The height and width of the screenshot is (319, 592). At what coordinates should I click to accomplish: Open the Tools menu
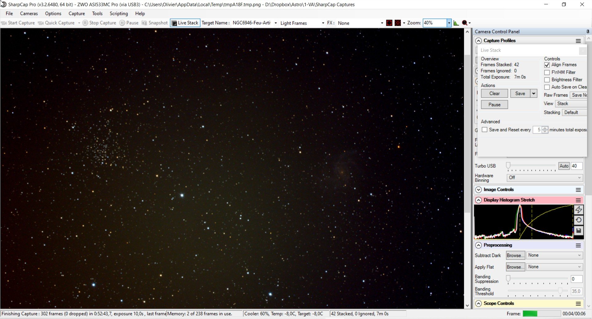[97, 14]
